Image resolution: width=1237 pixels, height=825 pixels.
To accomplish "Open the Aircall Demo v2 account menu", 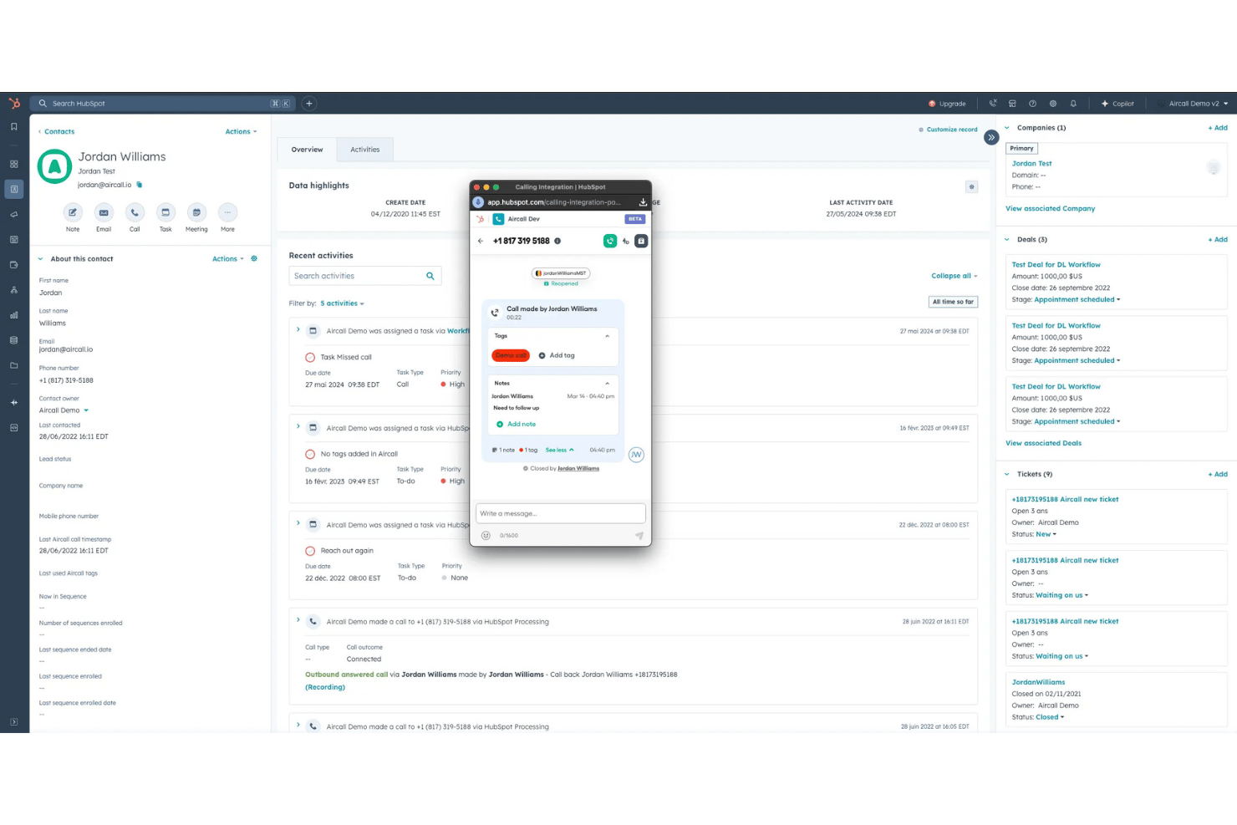I will [1198, 104].
